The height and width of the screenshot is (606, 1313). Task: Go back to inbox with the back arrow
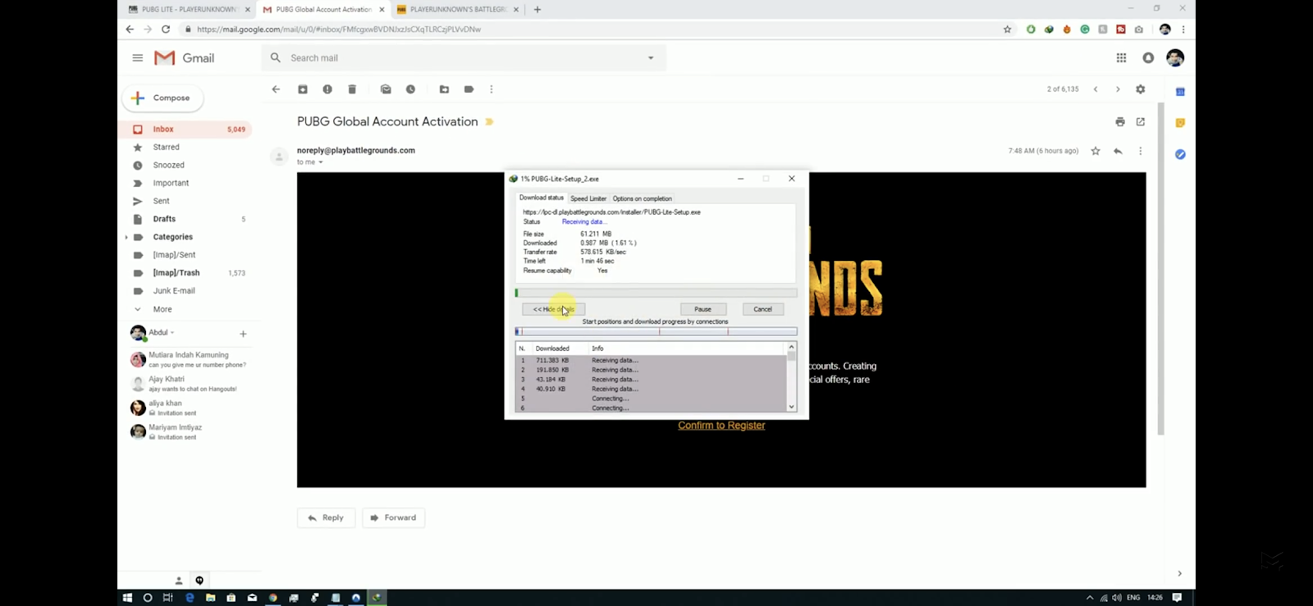click(x=276, y=89)
